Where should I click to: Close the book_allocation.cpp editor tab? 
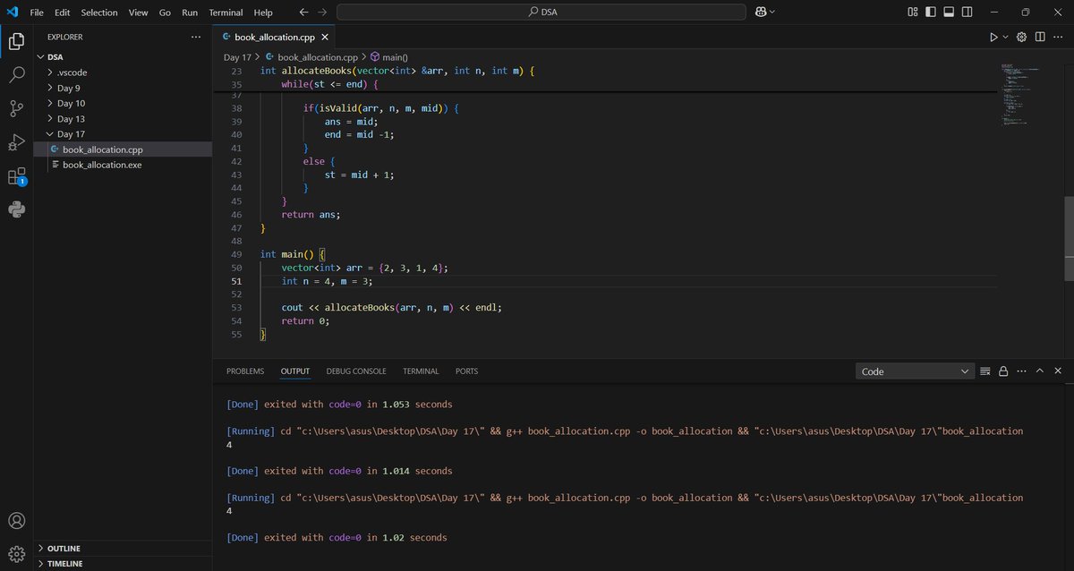point(325,38)
